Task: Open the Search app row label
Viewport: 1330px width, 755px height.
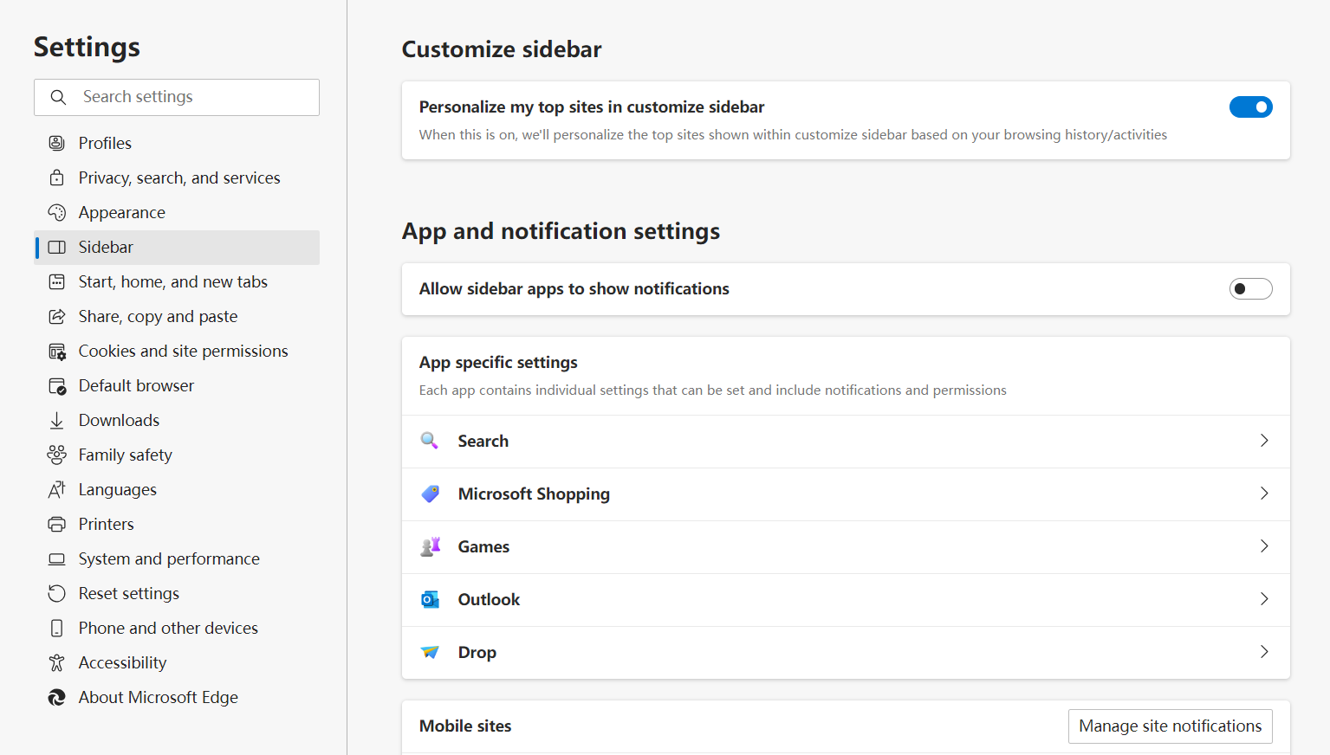Action: click(x=483, y=441)
